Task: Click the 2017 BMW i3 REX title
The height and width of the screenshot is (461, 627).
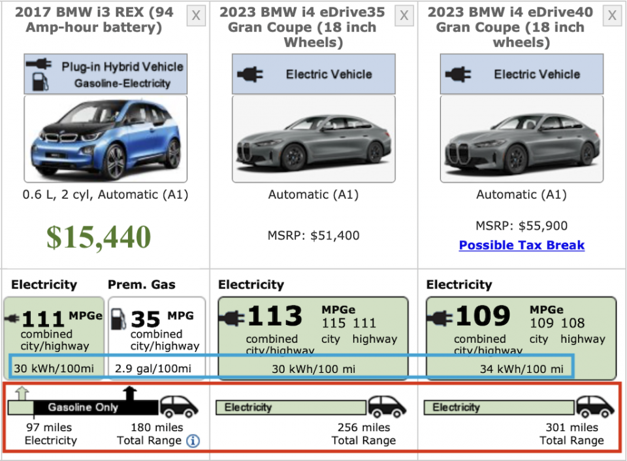Action: 96,20
